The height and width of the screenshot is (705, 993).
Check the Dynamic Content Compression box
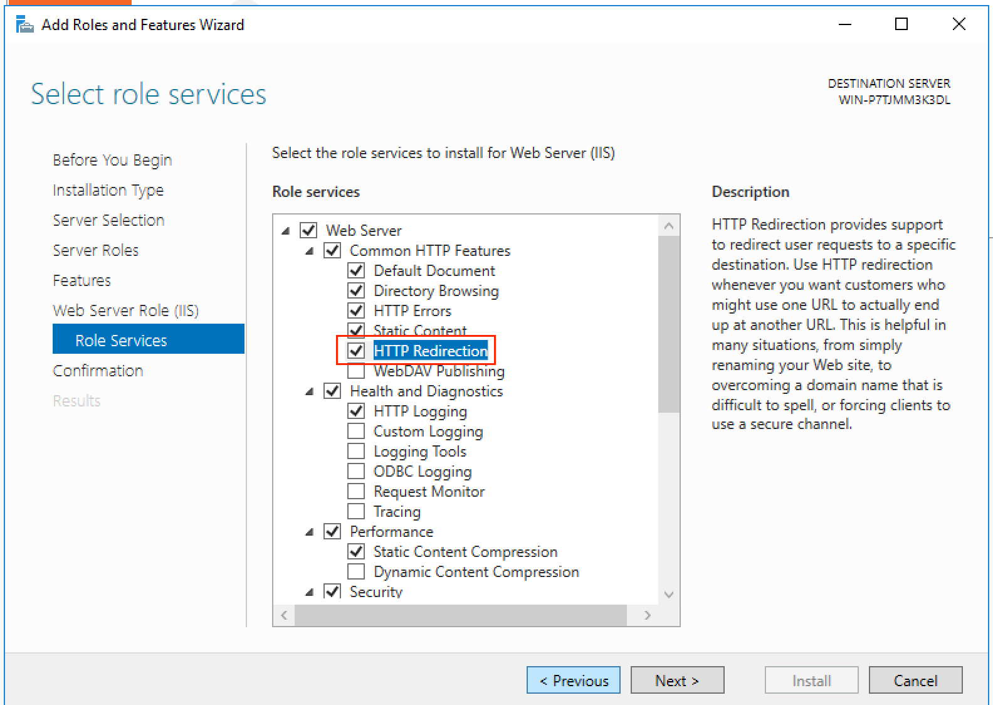point(356,571)
